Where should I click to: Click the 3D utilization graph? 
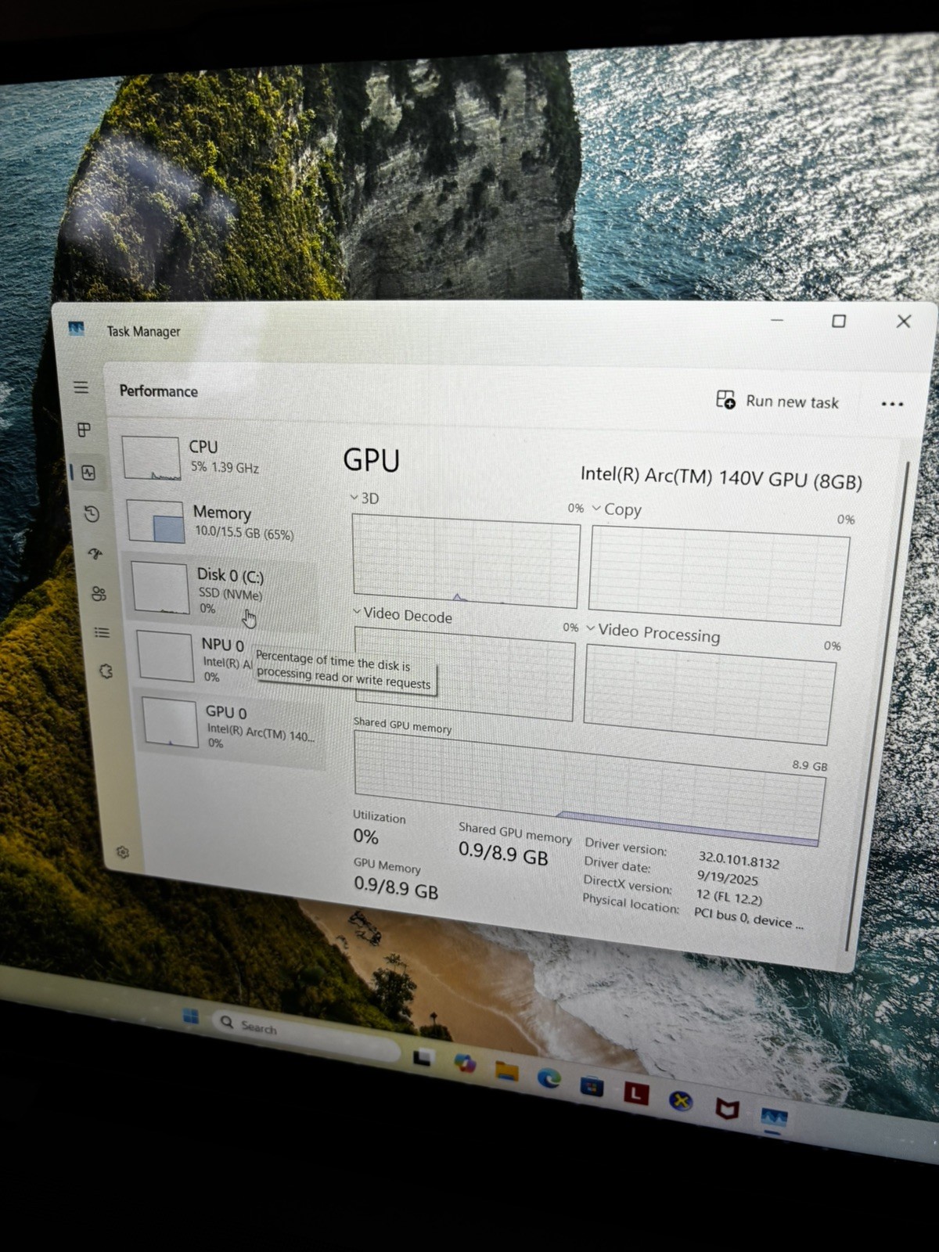point(466,560)
